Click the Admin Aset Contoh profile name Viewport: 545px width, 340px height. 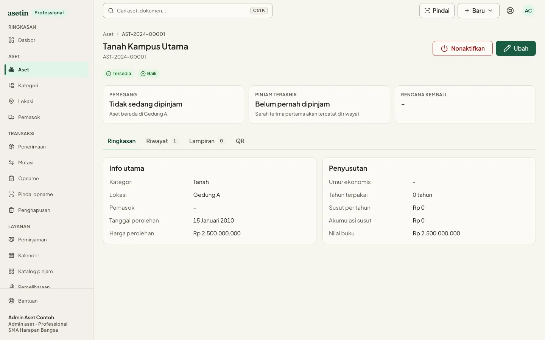31,318
